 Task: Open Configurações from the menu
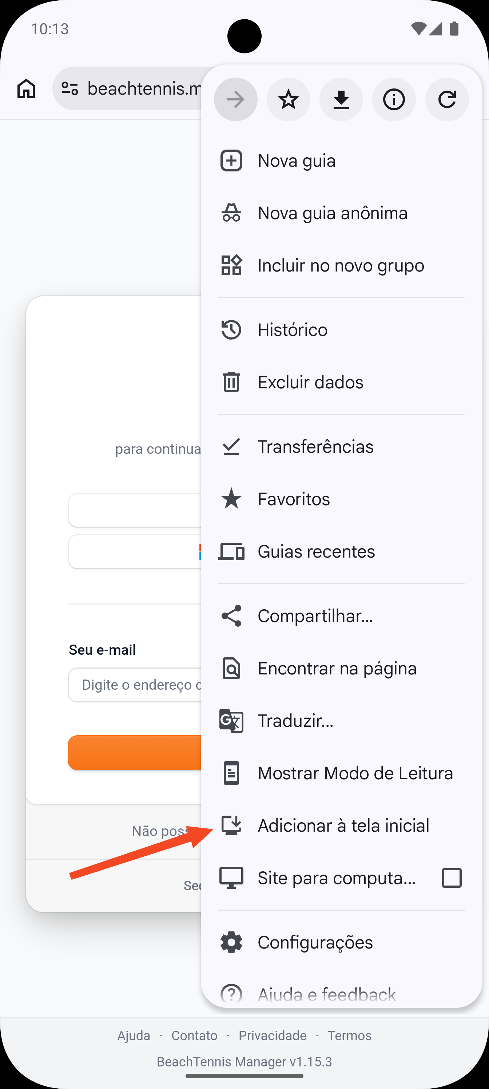tap(315, 942)
